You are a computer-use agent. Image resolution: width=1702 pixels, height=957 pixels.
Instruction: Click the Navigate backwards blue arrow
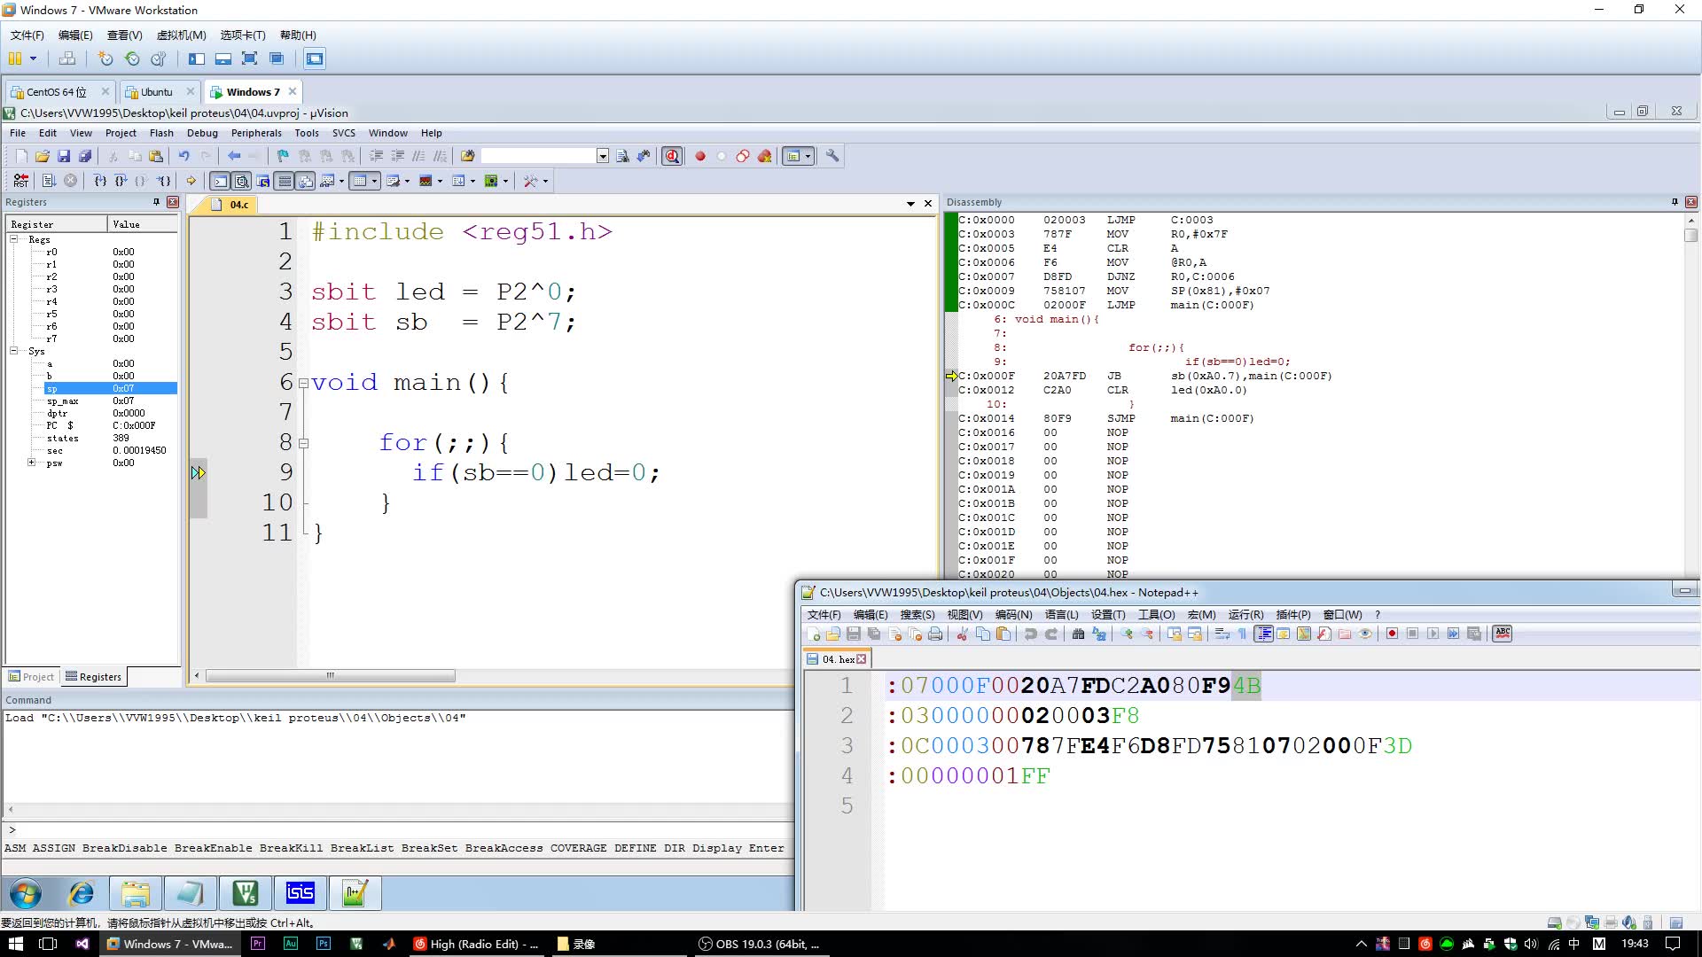click(234, 156)
